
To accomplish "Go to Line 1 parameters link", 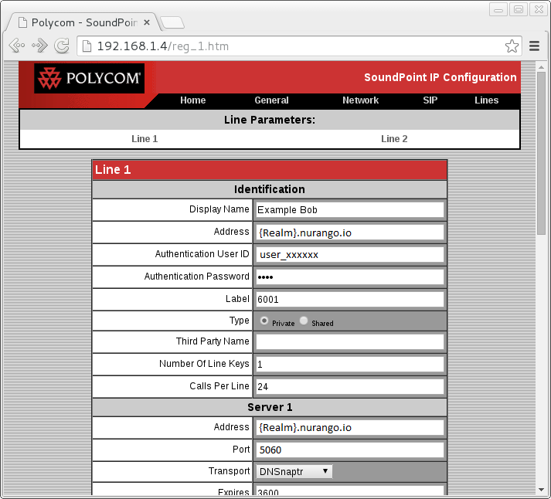I will (x=145, y=139).
